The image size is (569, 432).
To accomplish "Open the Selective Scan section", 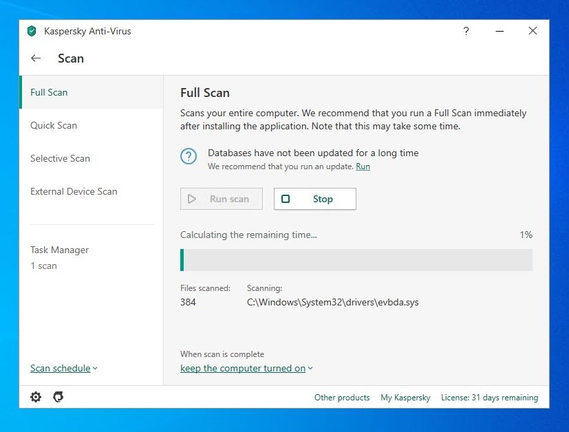I will click(91, 158).
